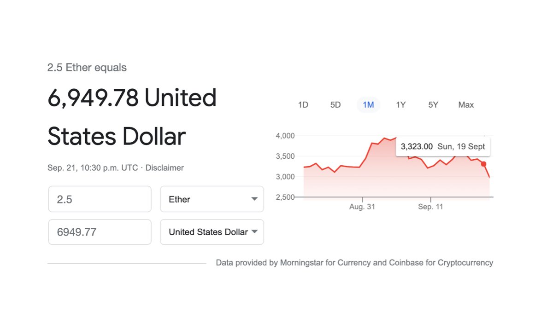
Task: Show the 1Y price history
Action: click(x=401, y=105)
